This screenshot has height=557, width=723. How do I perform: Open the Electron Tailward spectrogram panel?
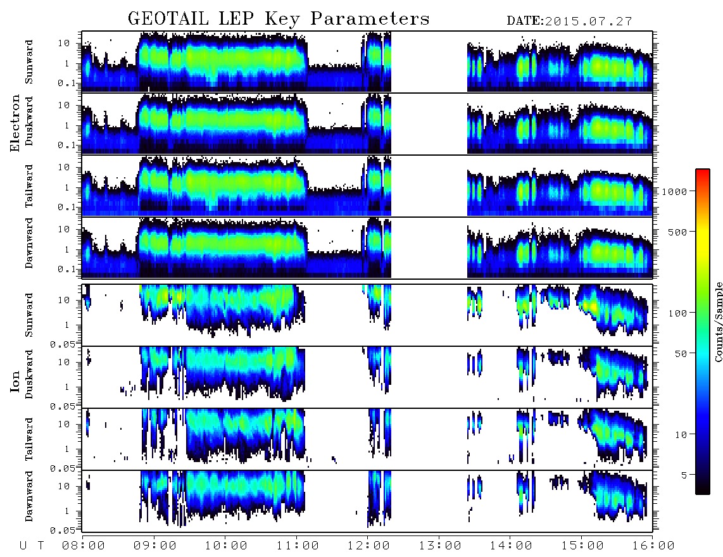367,186
